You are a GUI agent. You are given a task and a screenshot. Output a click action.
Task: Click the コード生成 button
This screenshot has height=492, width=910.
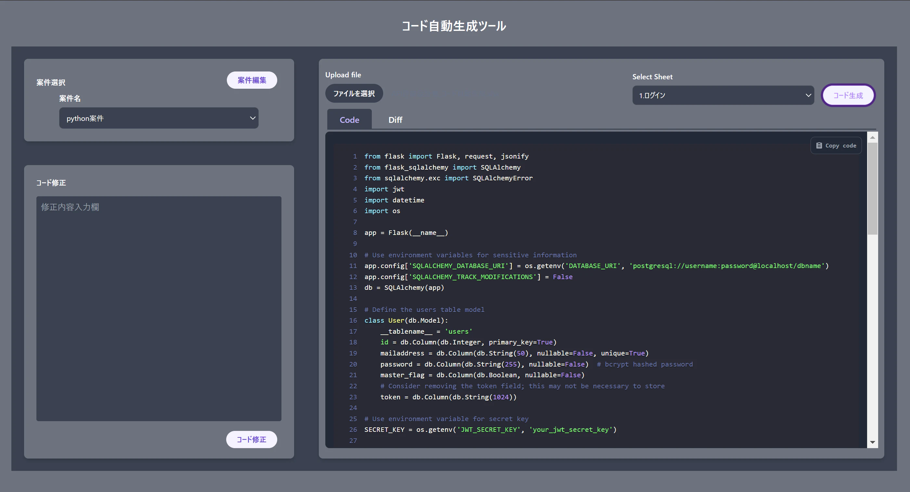(x=848, y=95)
